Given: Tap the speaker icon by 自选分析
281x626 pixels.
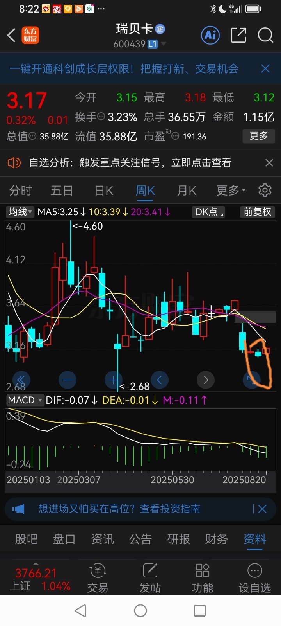Looking at the screenshot, I should [x=14, y=162].
